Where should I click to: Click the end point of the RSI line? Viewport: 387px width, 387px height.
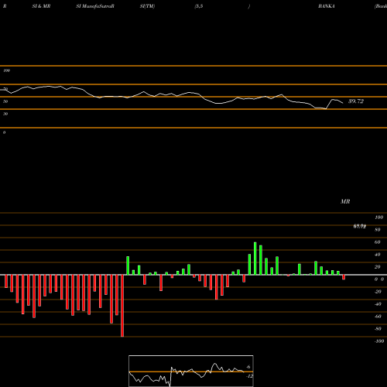pos(343,103)
